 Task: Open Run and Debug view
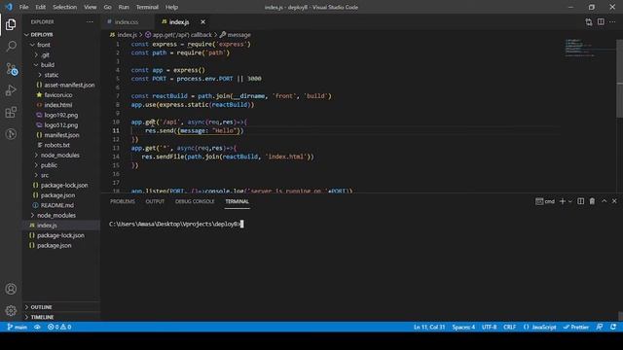(x=11, y=90)
